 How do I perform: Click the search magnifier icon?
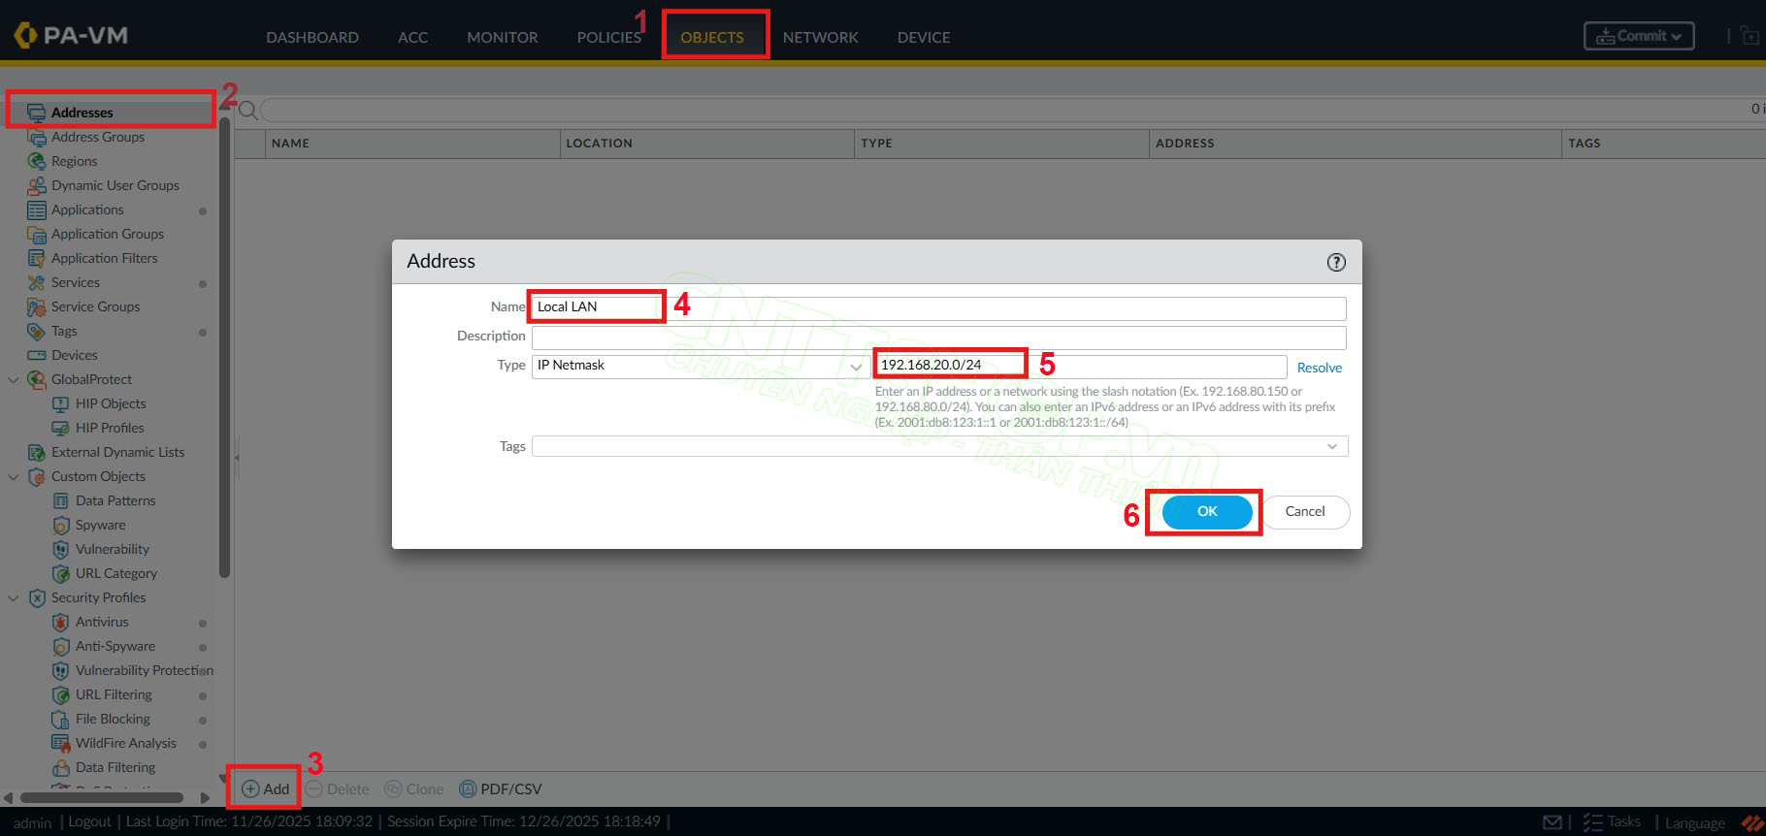pos(248,111)
